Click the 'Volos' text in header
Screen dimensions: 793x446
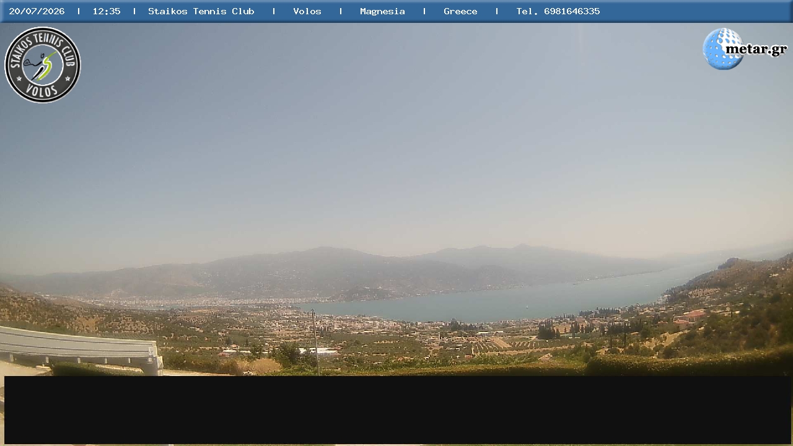[307, 11]
